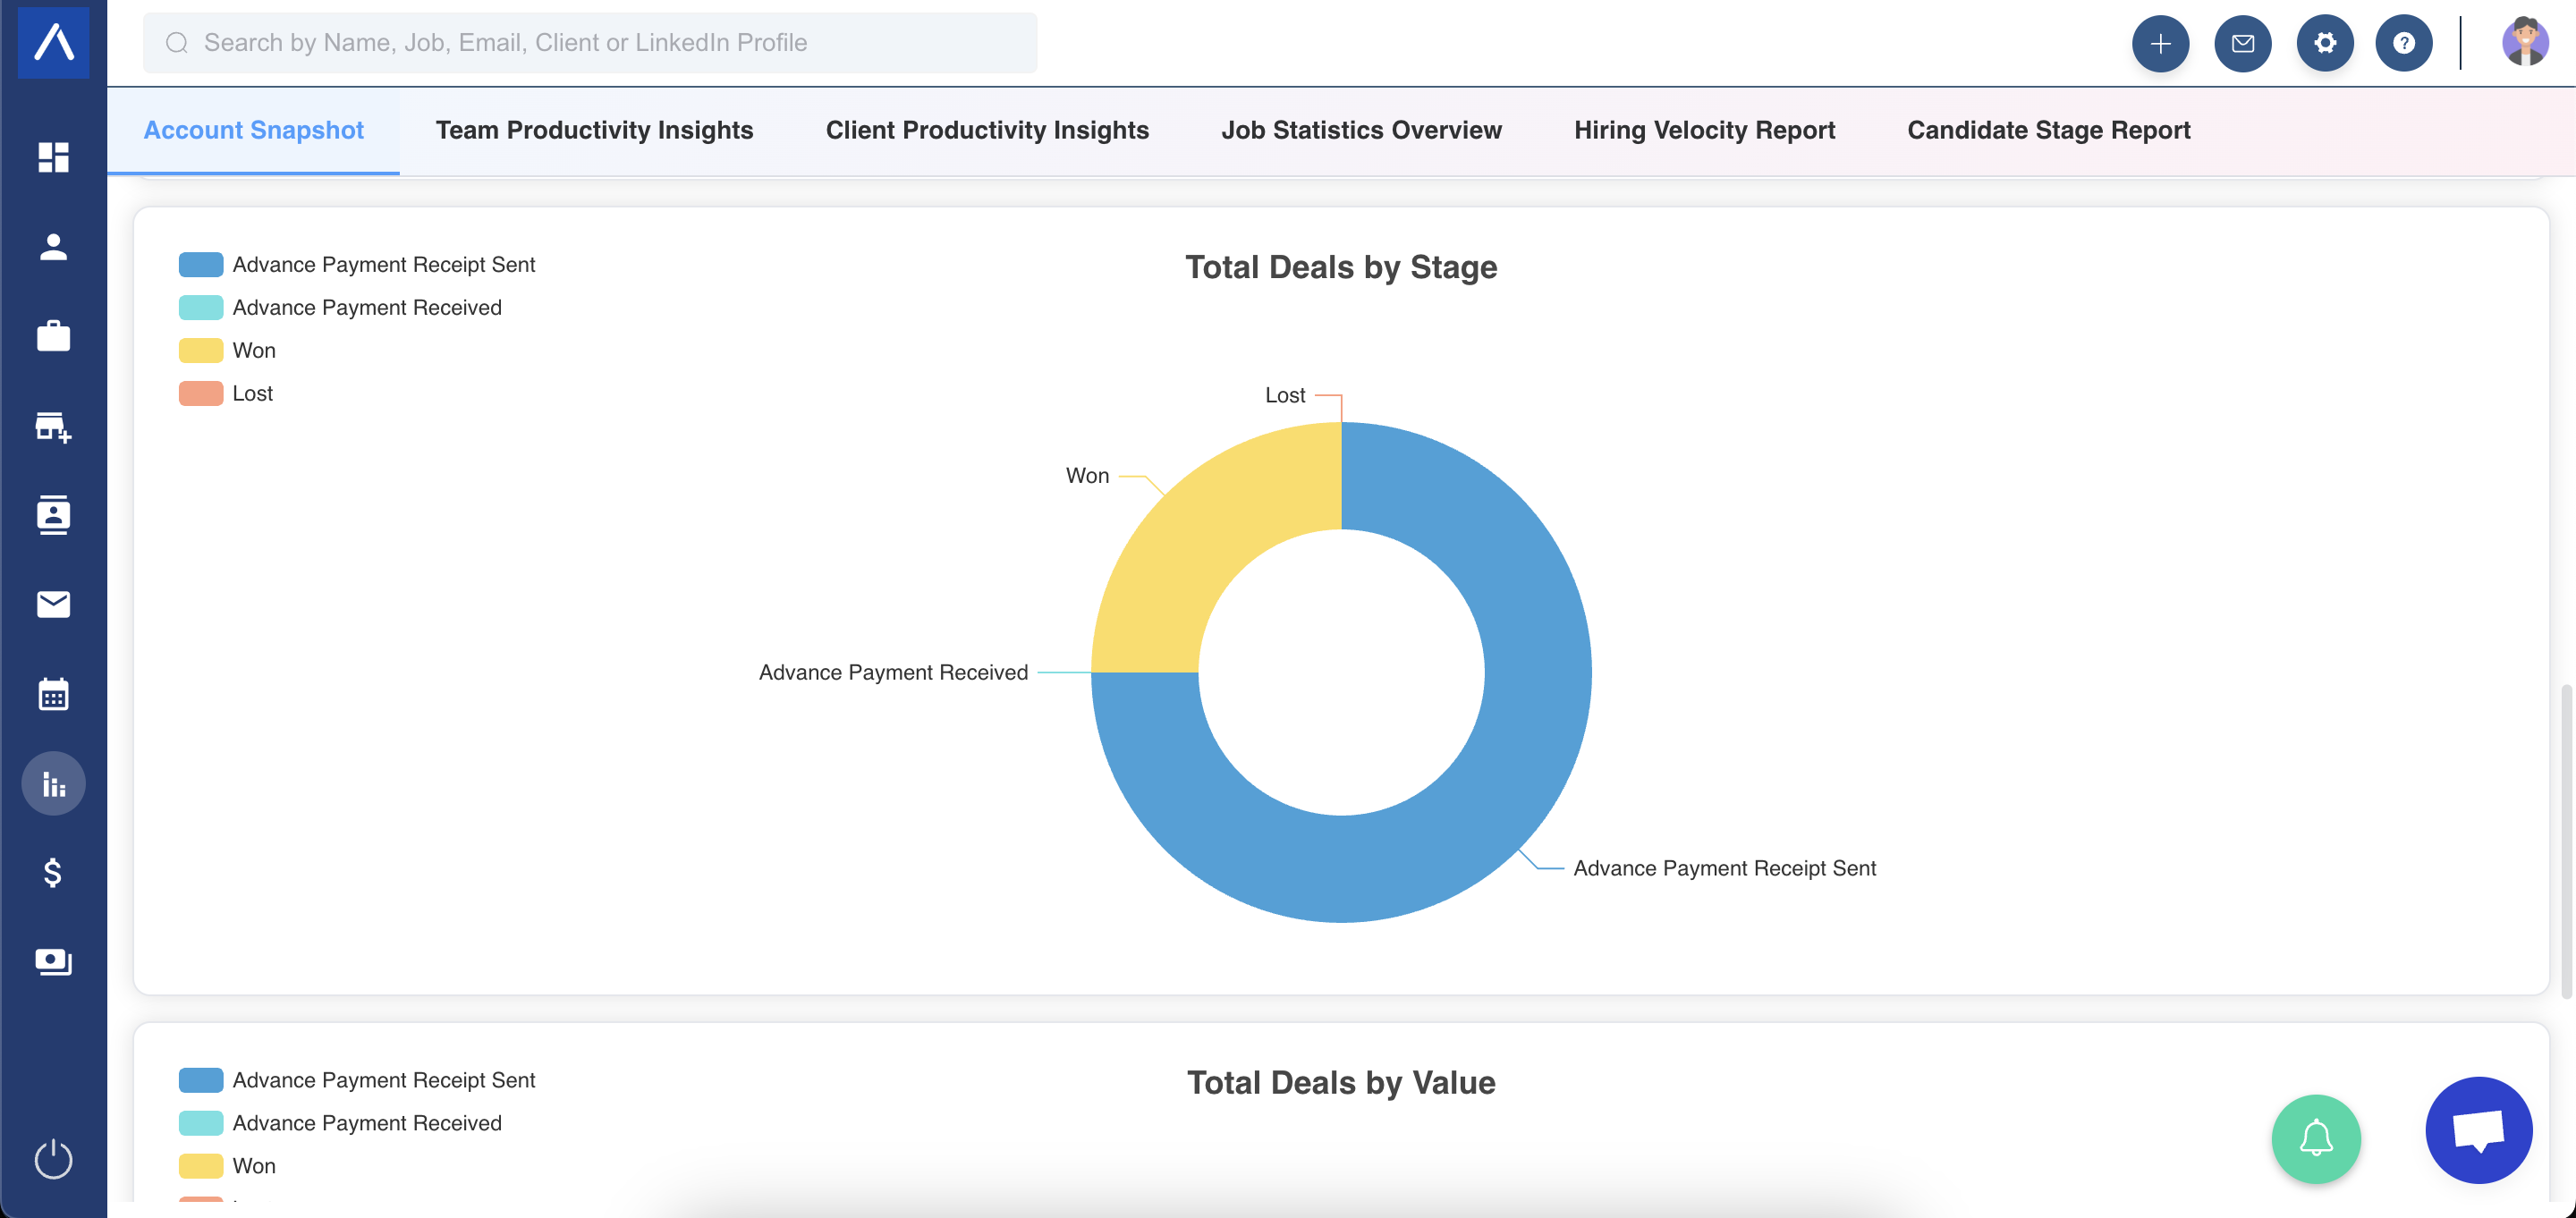Click the page vertical scrollbar thumb

click(2565, 842)
